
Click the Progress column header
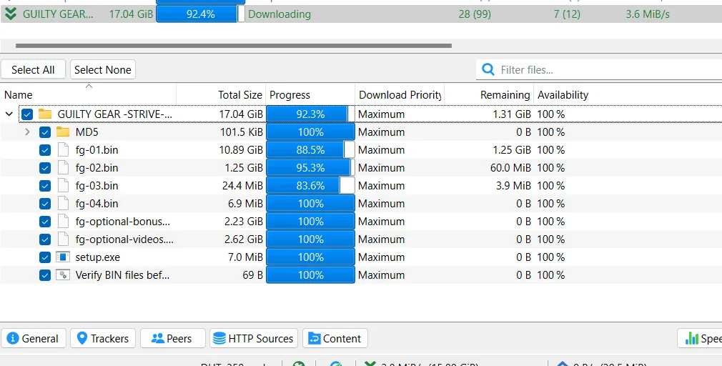click(x=310, y=95)
